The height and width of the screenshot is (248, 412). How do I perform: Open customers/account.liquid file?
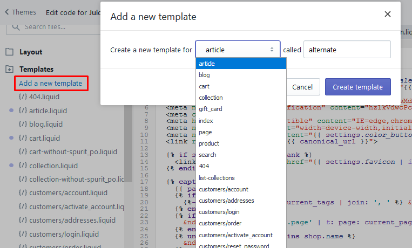(x=69, y=192)
